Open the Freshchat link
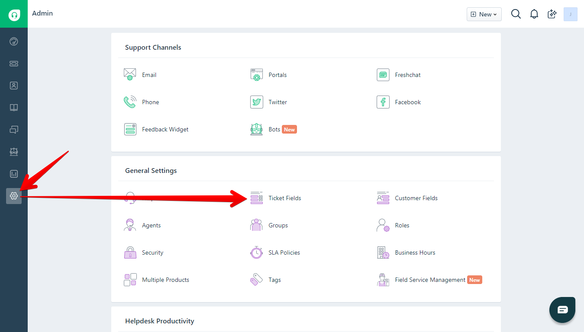584x332 pixels. [x=408, y=75]
